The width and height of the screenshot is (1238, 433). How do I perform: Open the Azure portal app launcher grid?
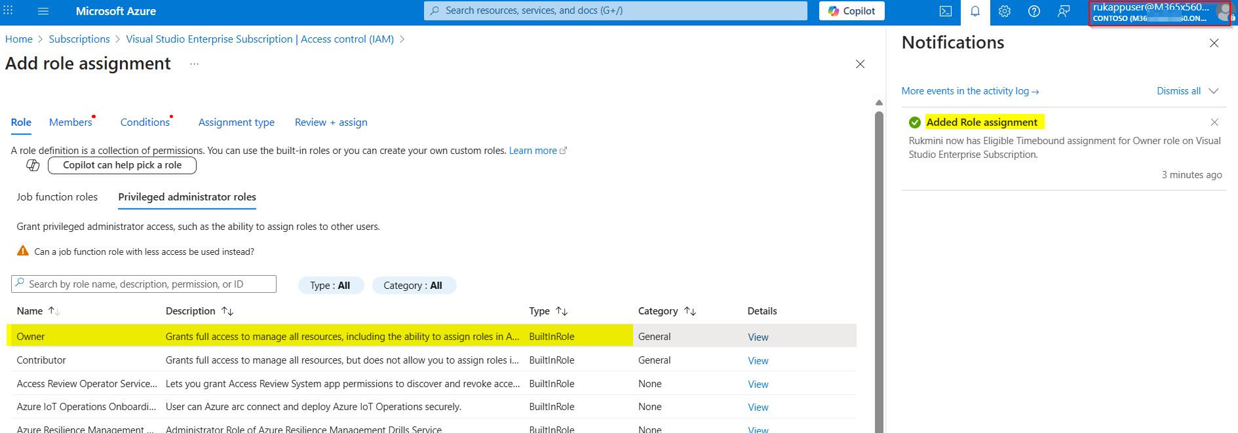pos(8,11)
